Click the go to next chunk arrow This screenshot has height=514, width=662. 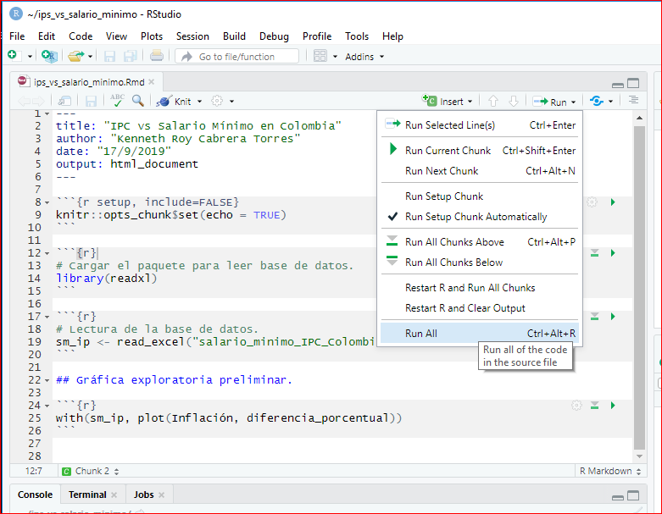click(x=514, y=102)
